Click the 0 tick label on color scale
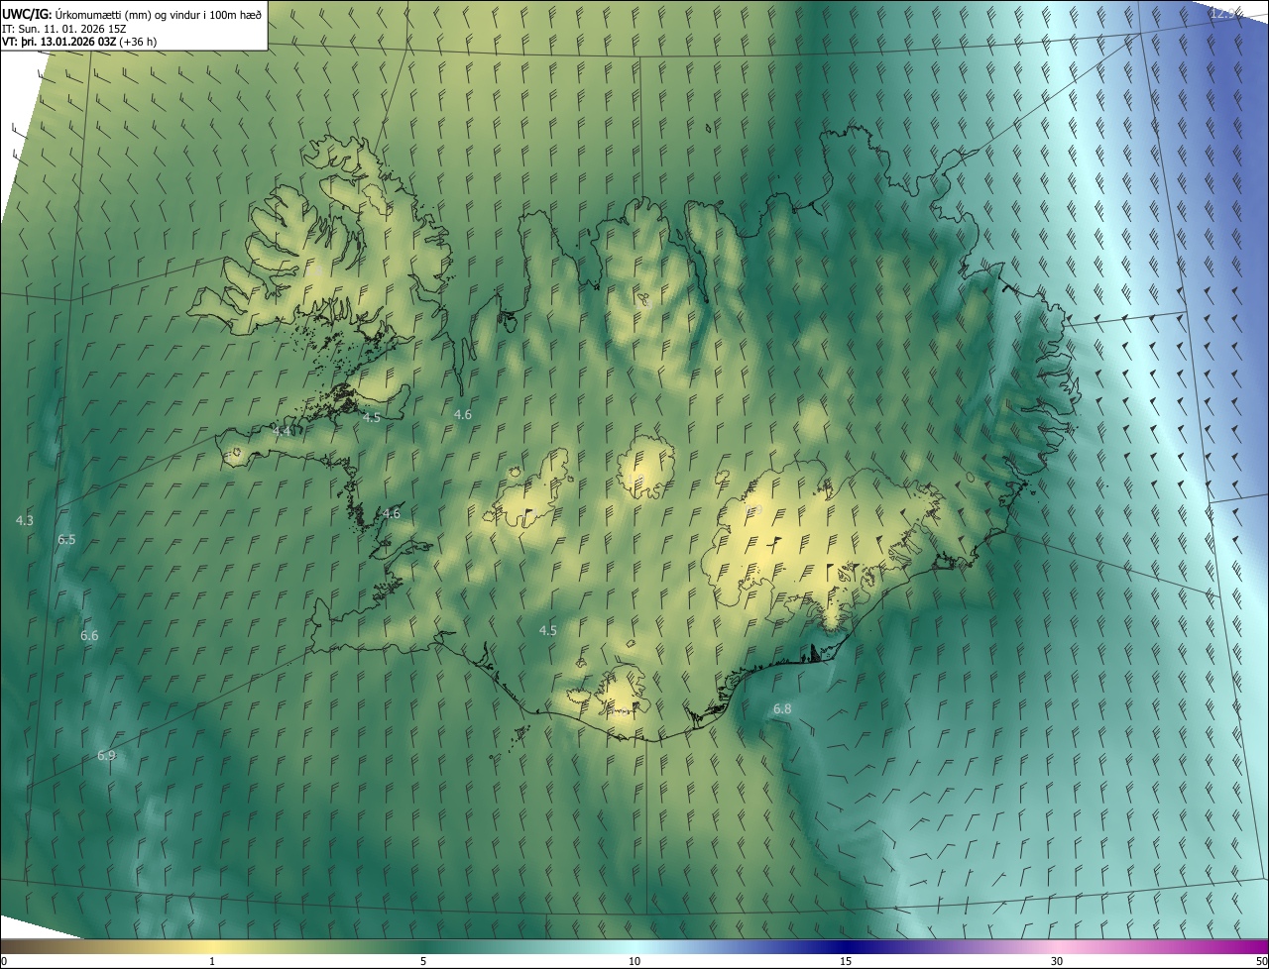Screen dimensions: 1269x969 click(4, 962)
